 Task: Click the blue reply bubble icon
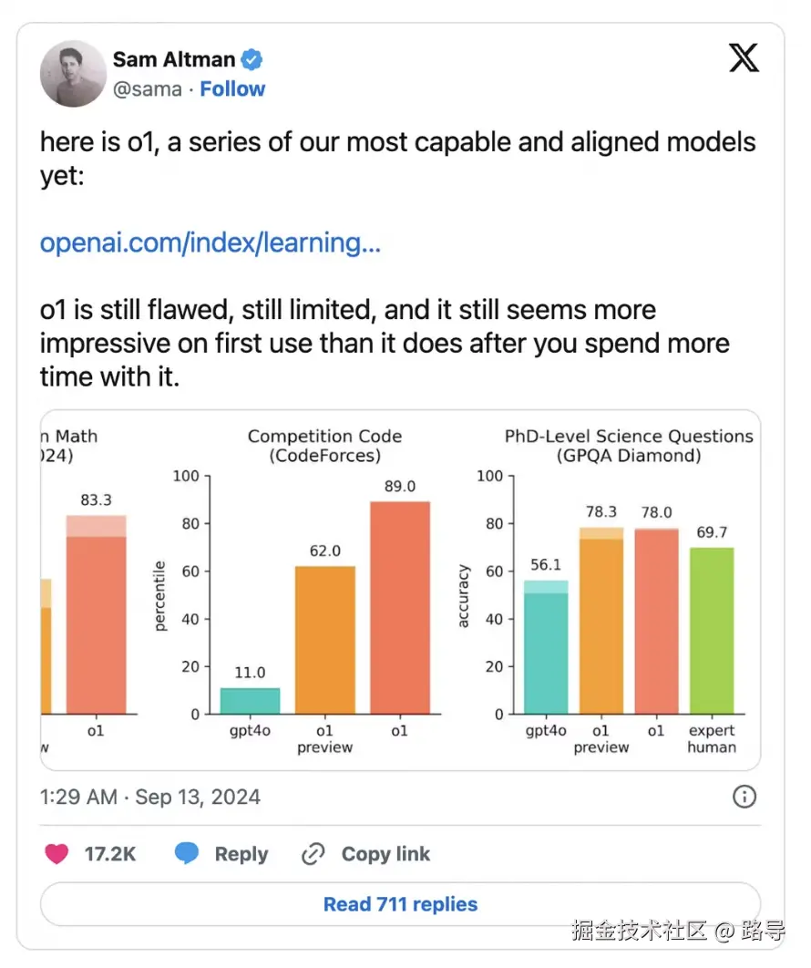187,854
